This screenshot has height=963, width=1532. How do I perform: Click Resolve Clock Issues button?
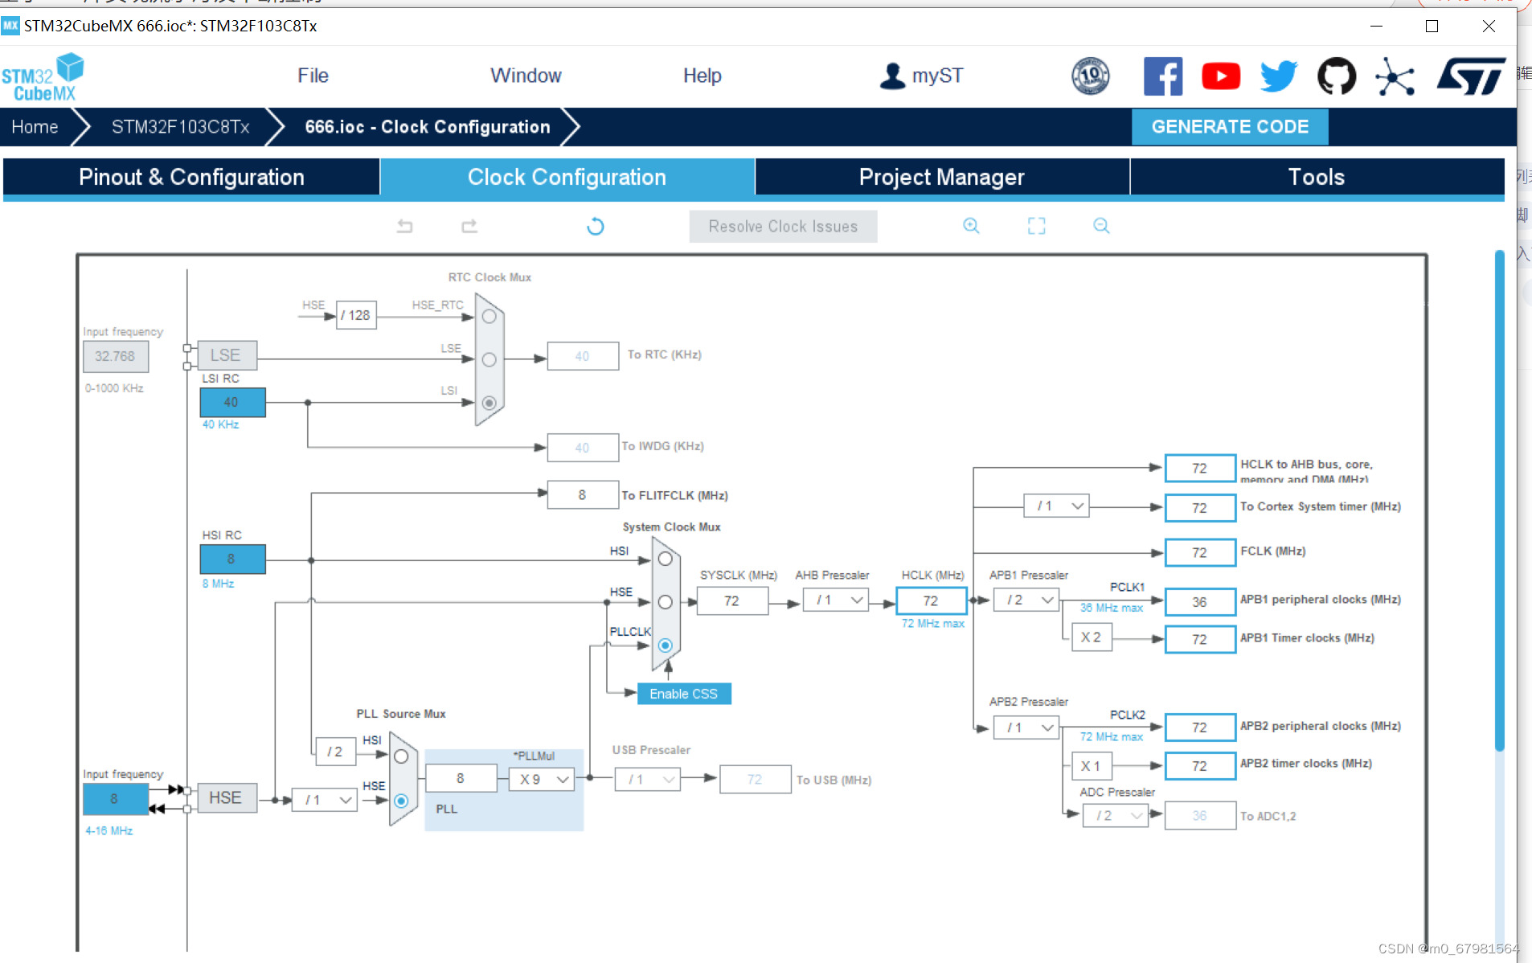click(783, 227)
